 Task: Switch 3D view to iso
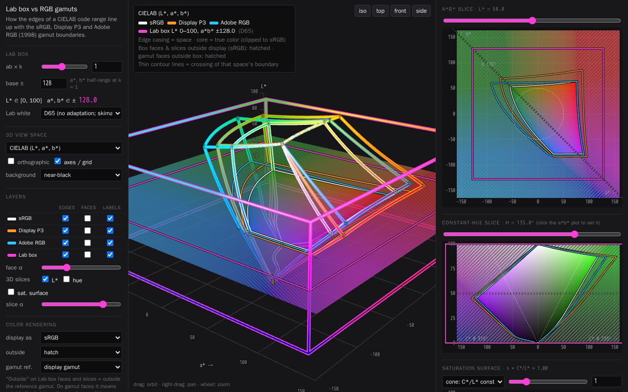point(363,11)
